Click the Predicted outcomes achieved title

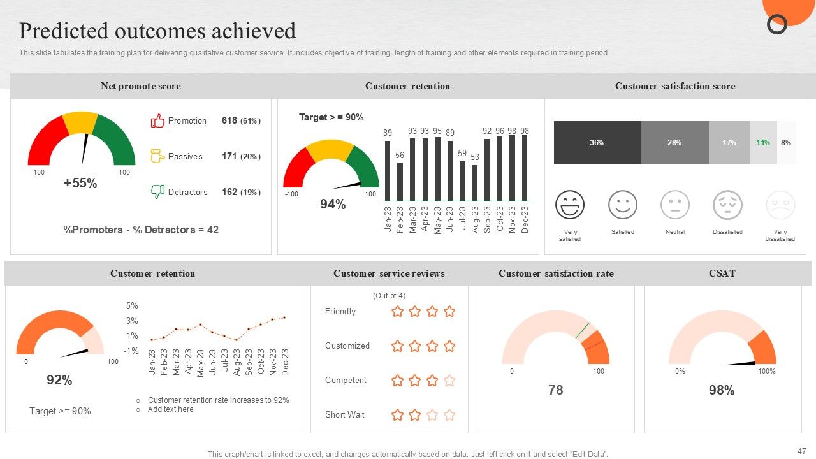click(157, 31)
